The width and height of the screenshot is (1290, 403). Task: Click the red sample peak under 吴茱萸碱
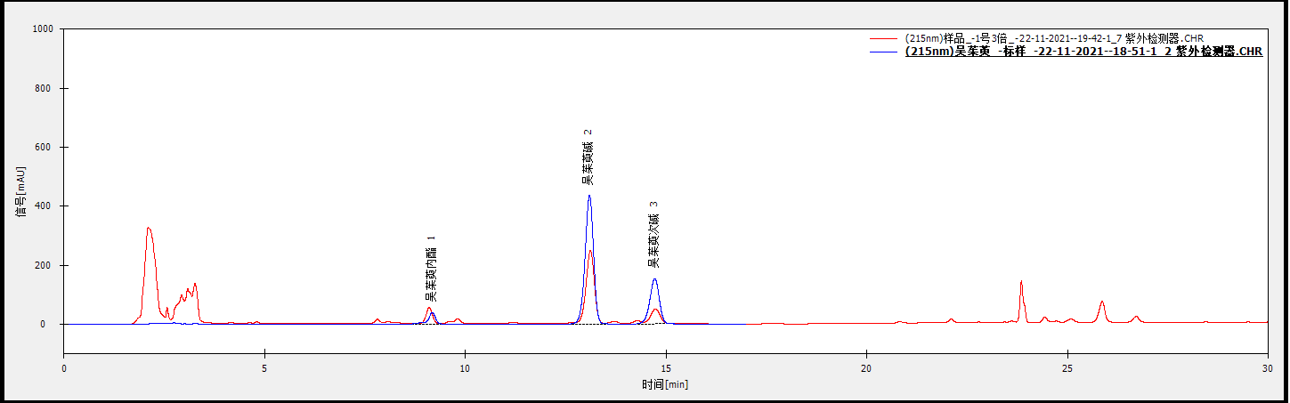point(590,252)
